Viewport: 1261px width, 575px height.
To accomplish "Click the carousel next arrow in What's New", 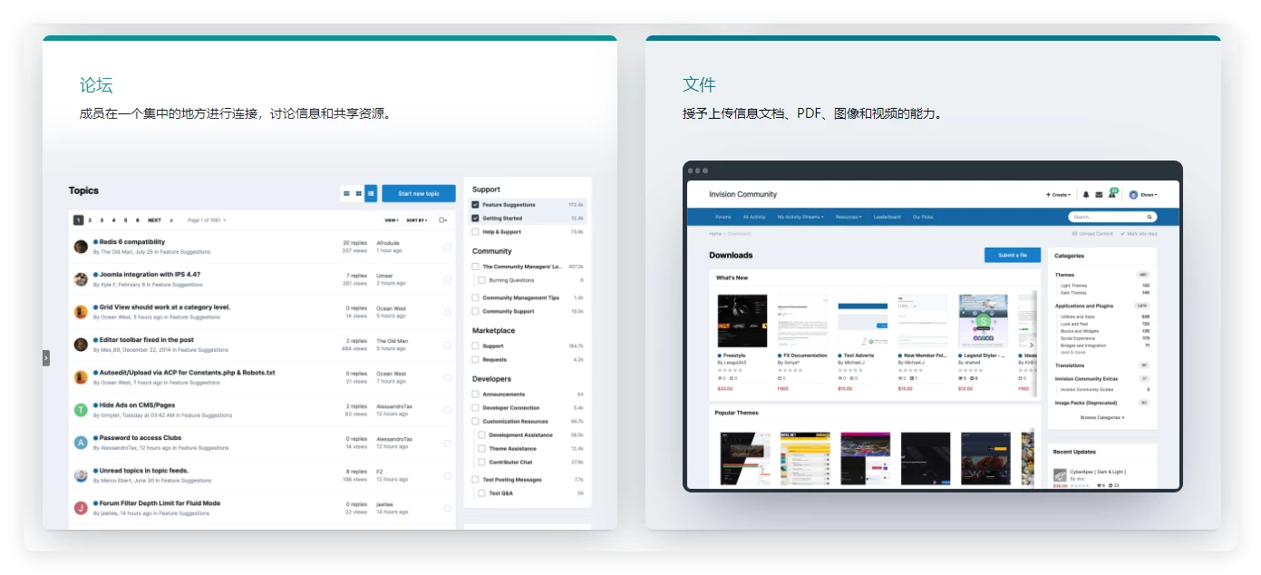I will tap(1031, 345).
